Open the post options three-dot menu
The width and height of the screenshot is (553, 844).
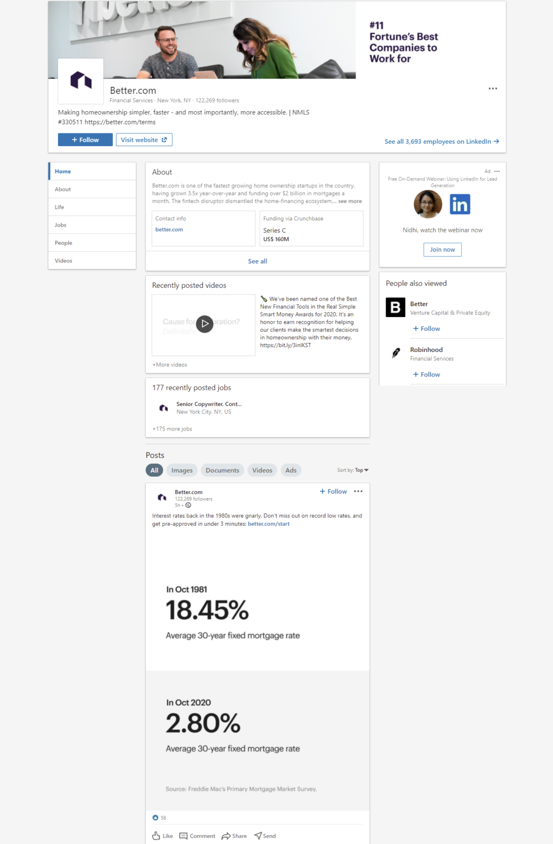tap(358, 491)
